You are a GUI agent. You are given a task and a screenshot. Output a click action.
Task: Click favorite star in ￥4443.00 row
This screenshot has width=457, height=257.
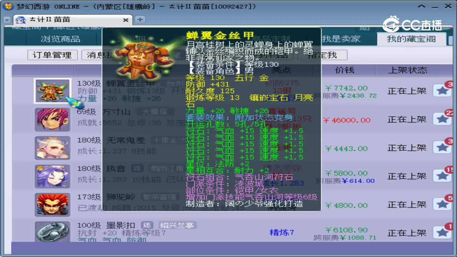tap(442, 147)
